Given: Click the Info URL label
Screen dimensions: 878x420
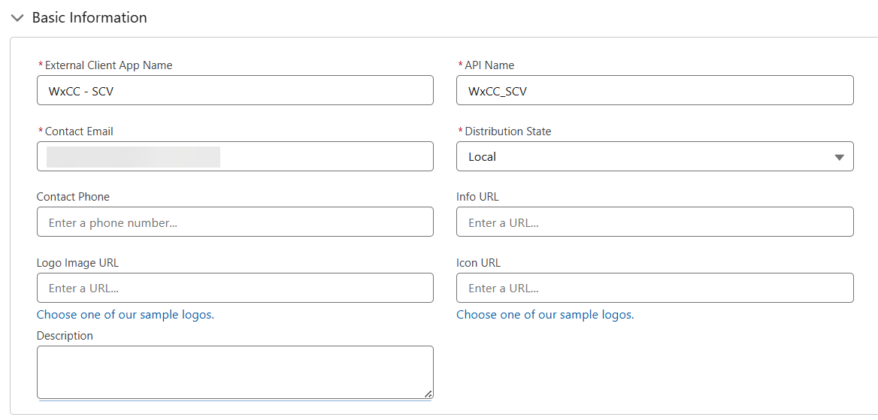Looking at the screenshot, I should [x=477, y=197].
